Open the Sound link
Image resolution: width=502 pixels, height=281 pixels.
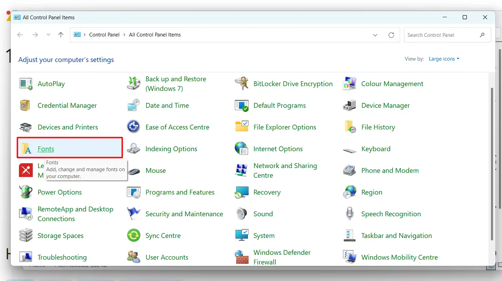click(x=263, y=214)
